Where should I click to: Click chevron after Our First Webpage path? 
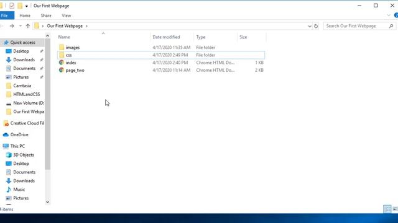[86, 26]
